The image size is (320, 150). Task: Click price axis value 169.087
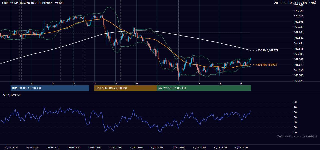[x=298, y=59]
